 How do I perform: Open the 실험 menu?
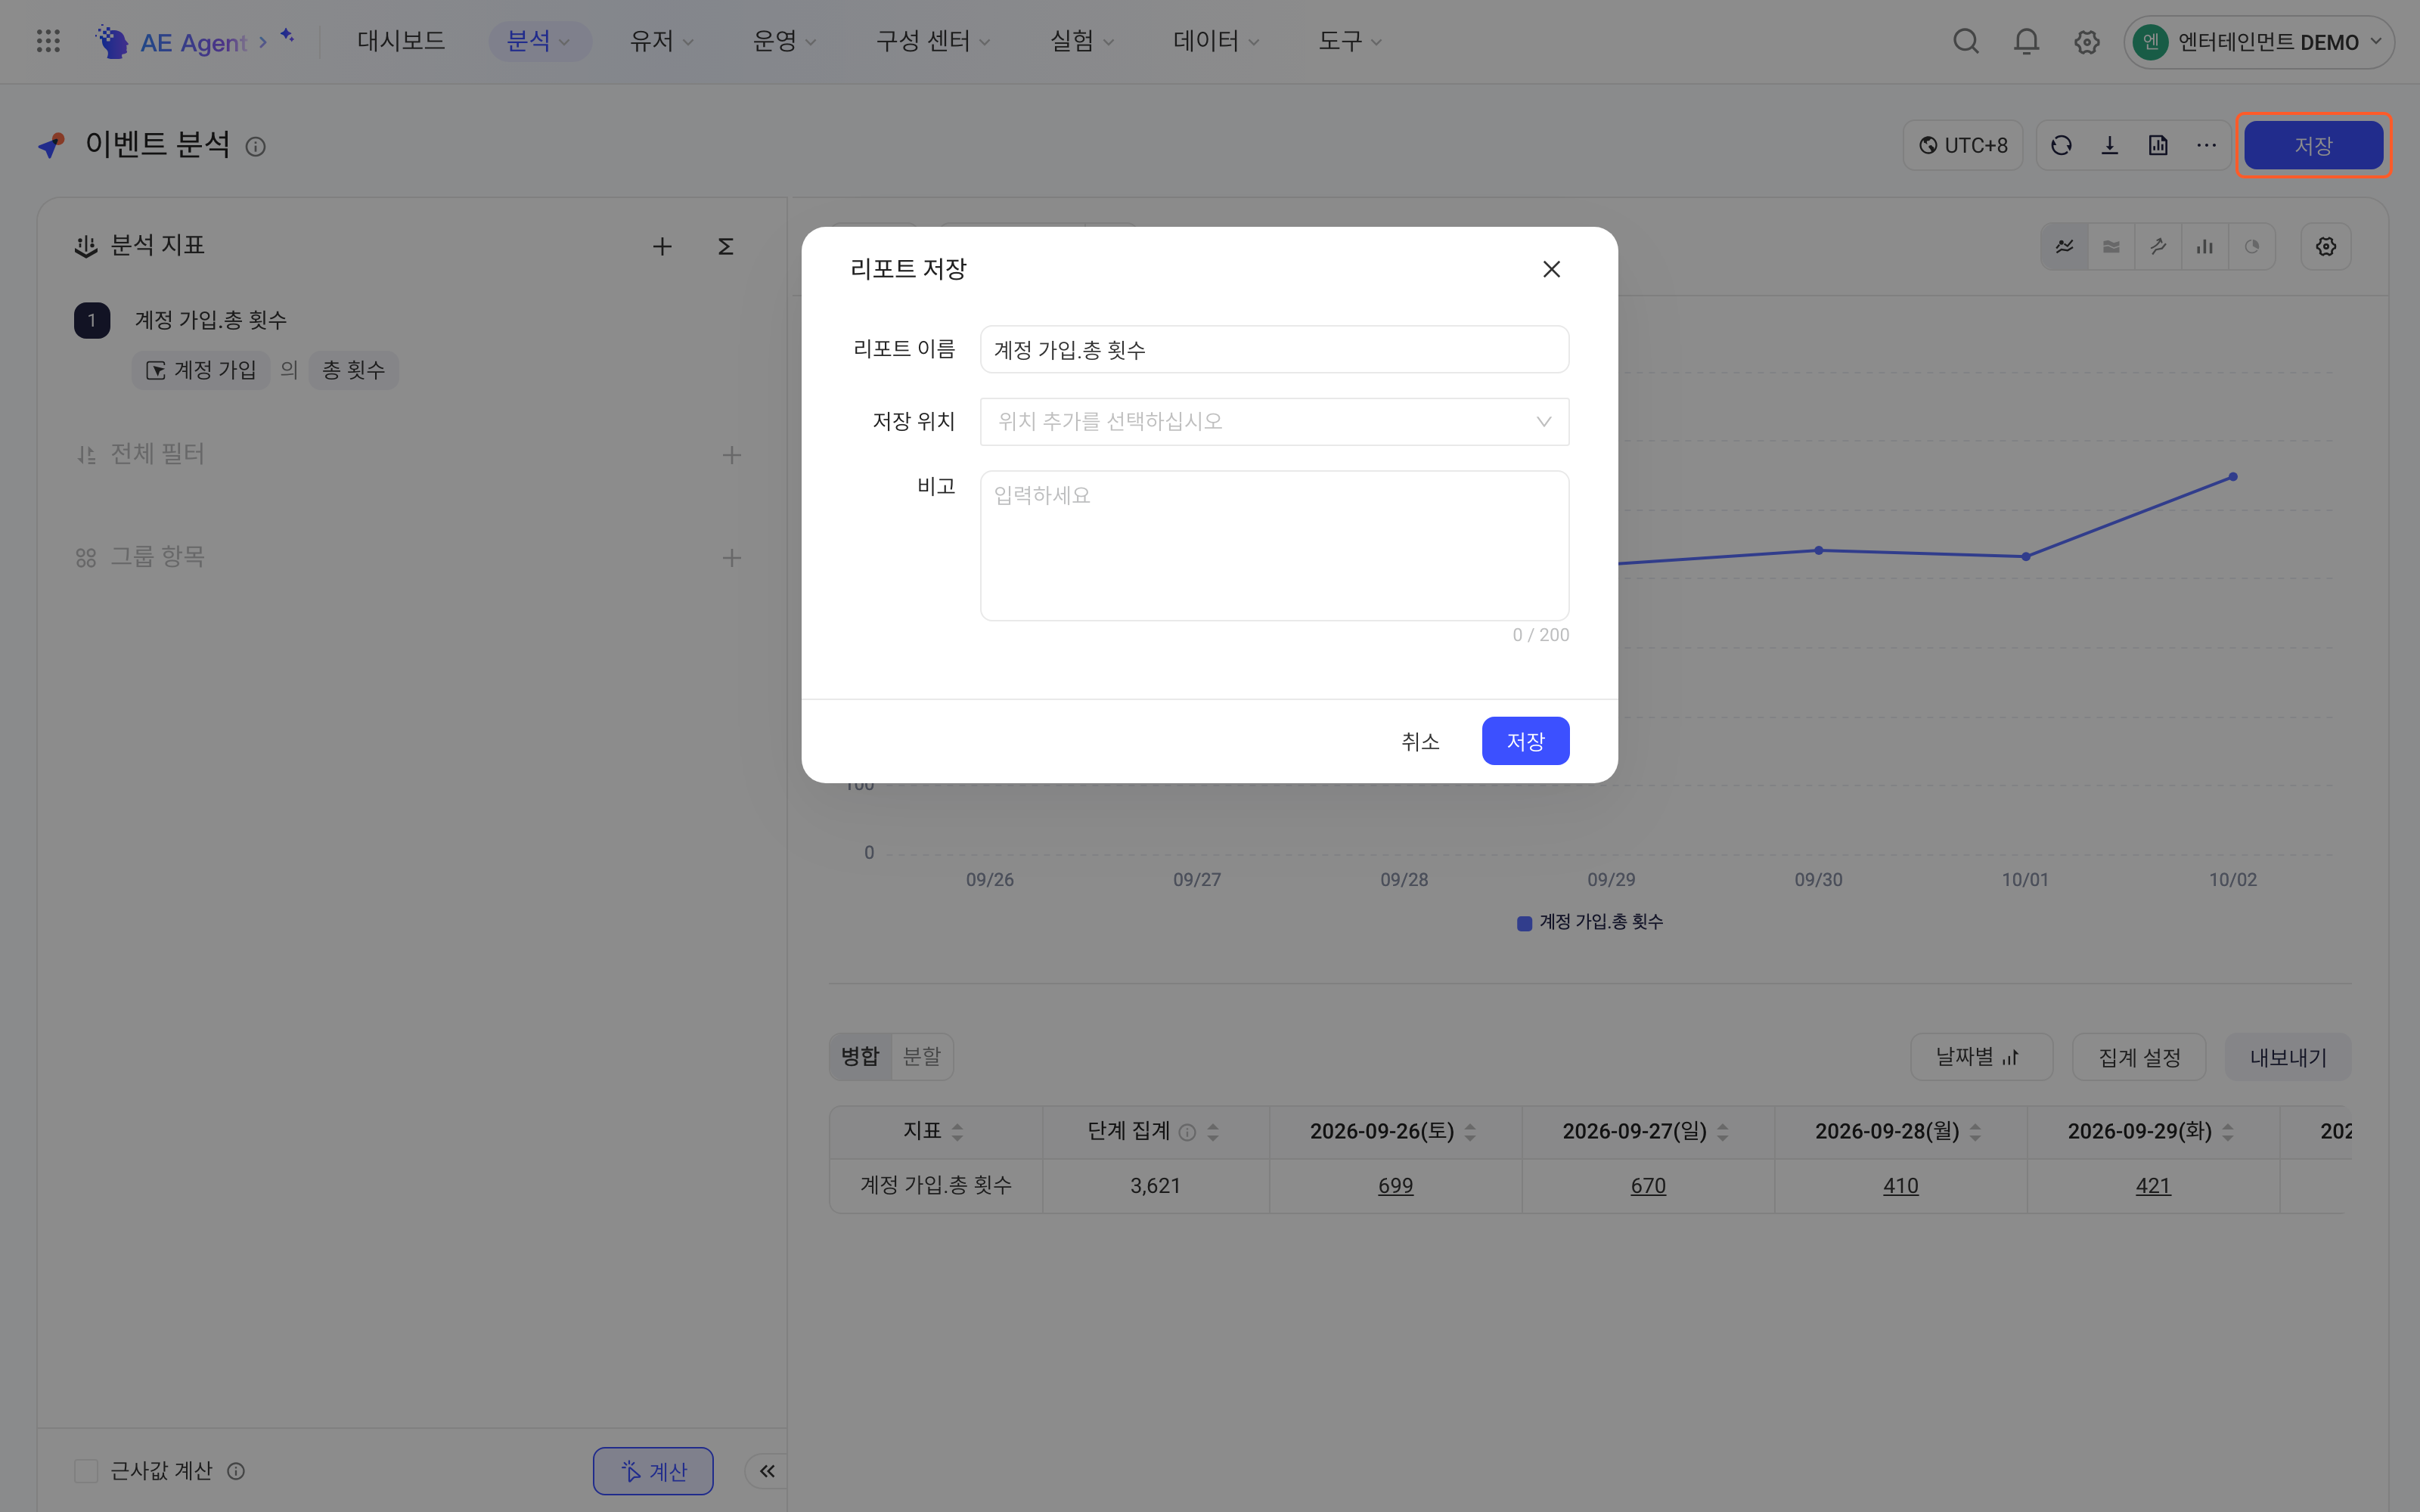click(1081, 41)
